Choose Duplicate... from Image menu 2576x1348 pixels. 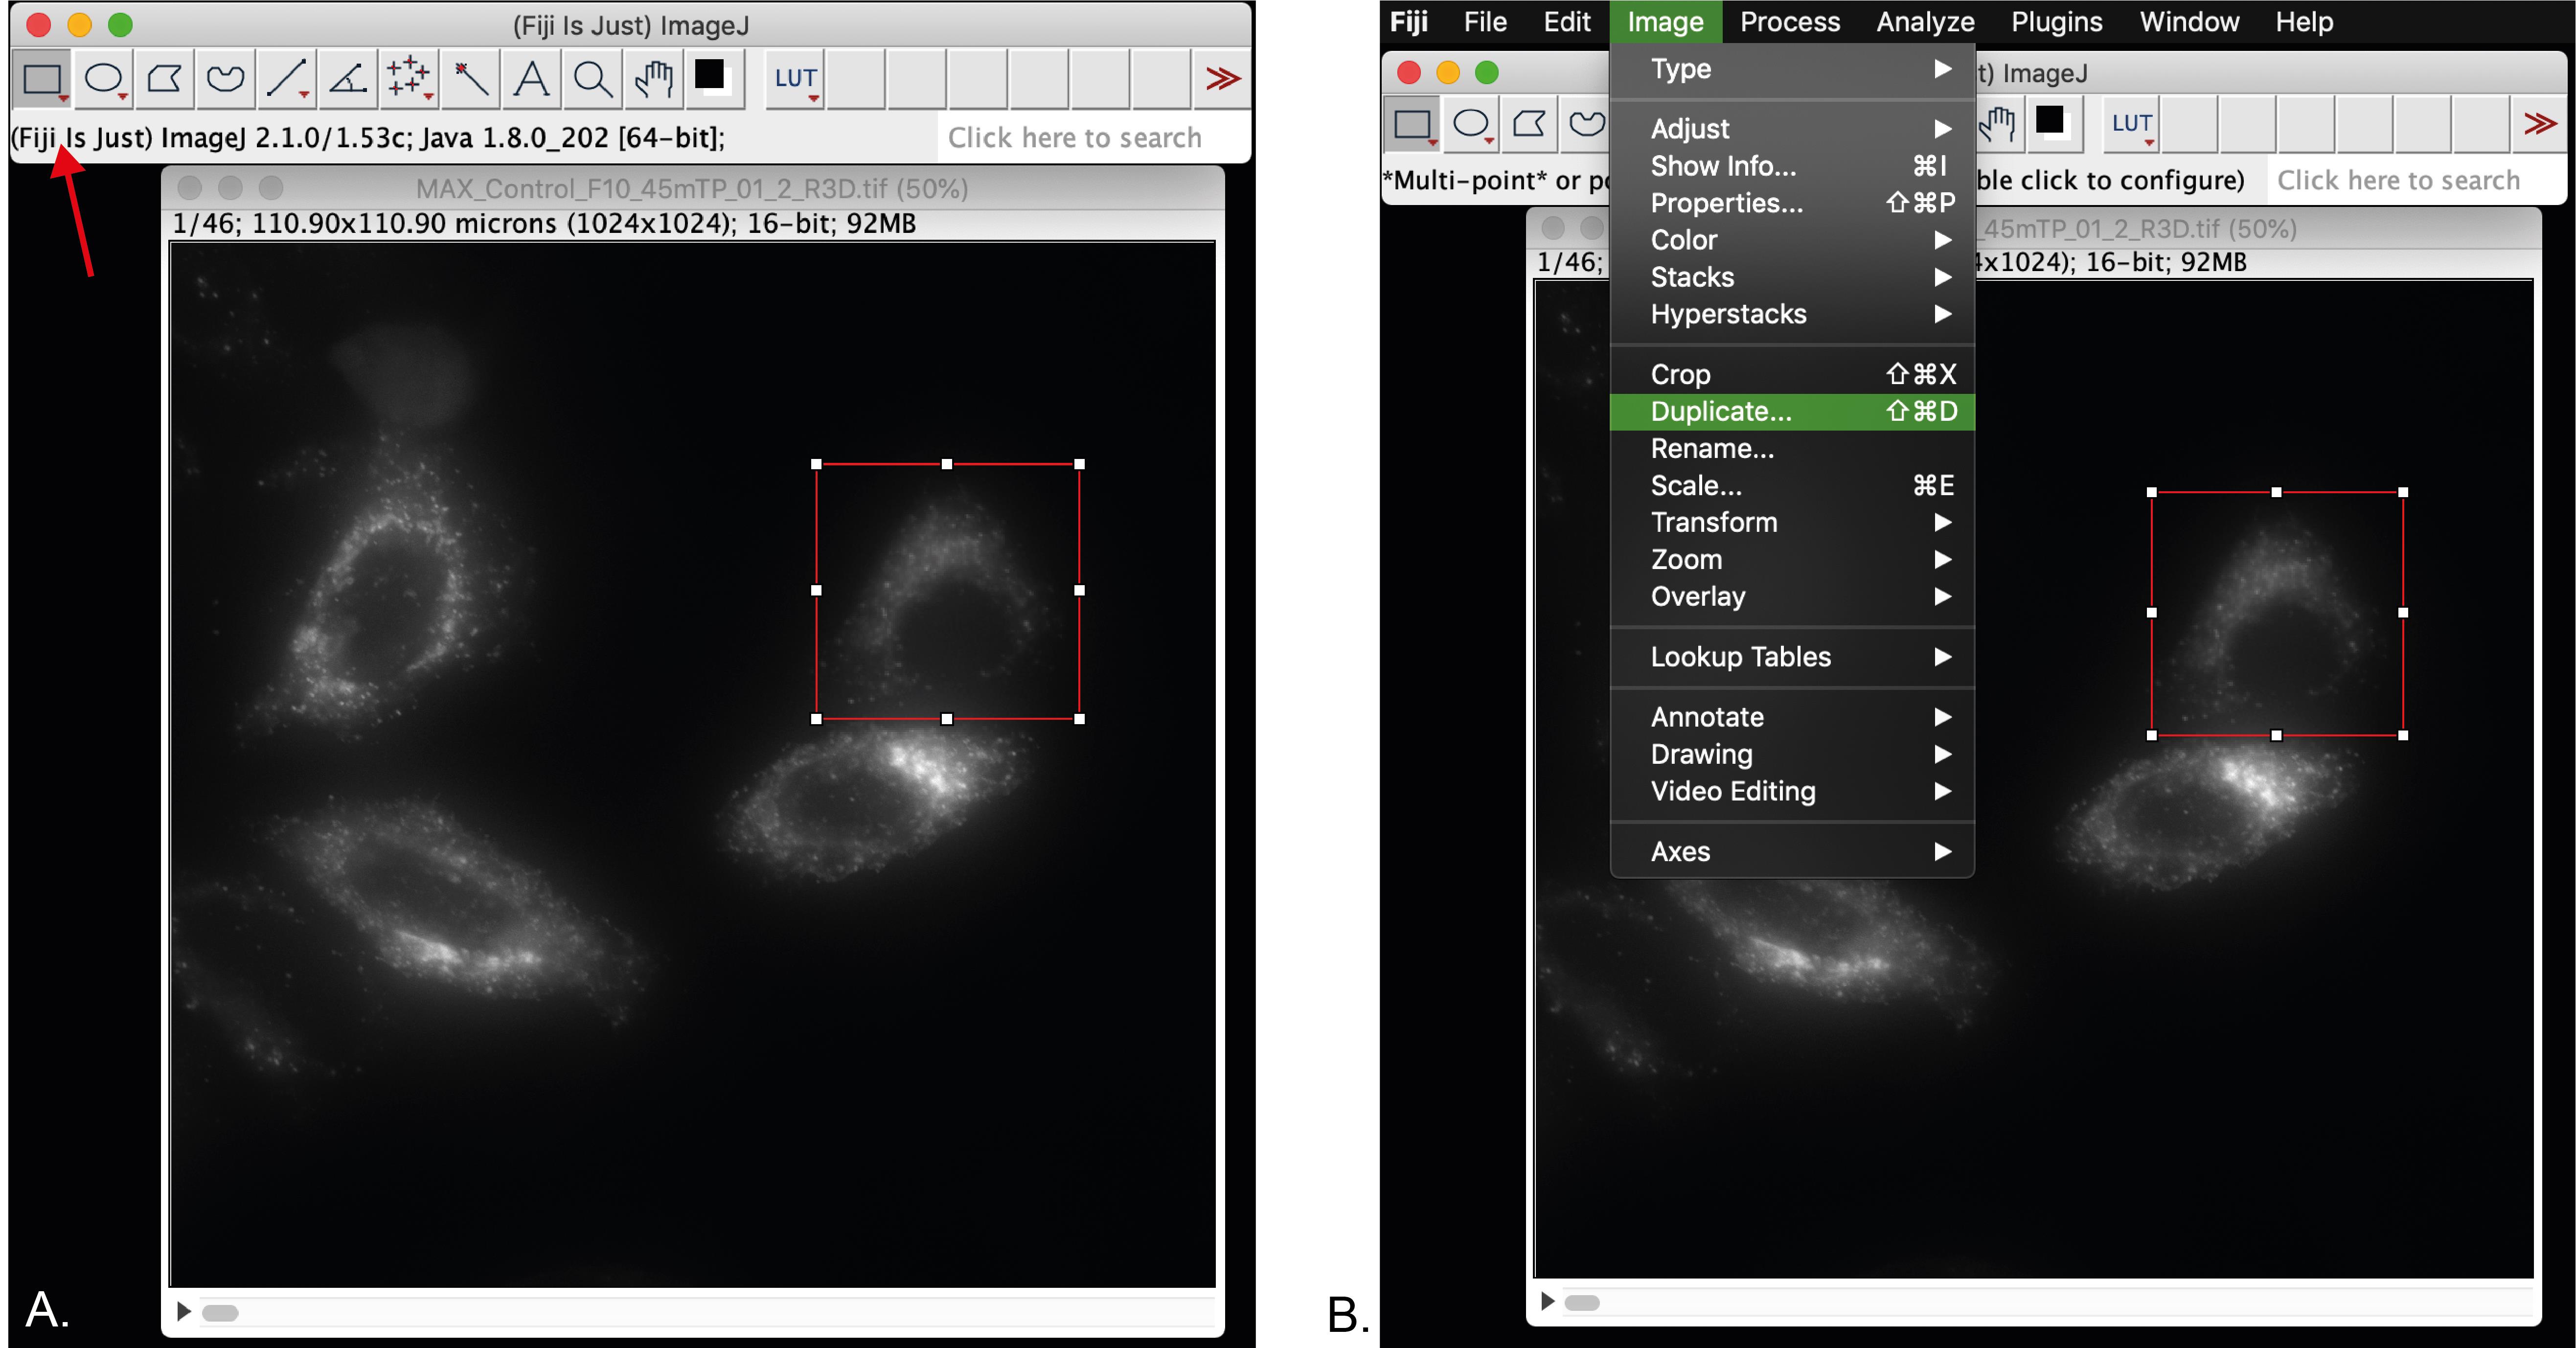tap(1792, 411)
